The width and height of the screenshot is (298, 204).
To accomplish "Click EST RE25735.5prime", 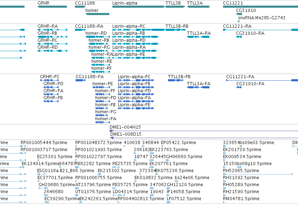I will click(x=130, y=164).
